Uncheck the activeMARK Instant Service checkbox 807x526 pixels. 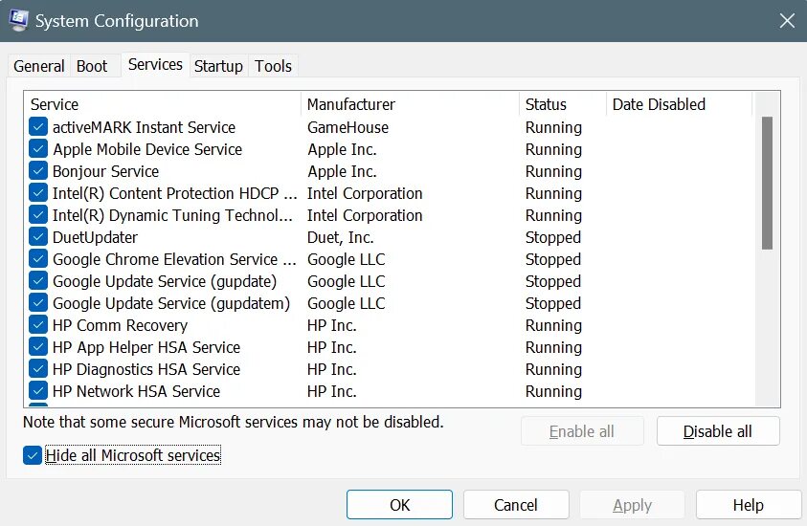tap(38, 127)
